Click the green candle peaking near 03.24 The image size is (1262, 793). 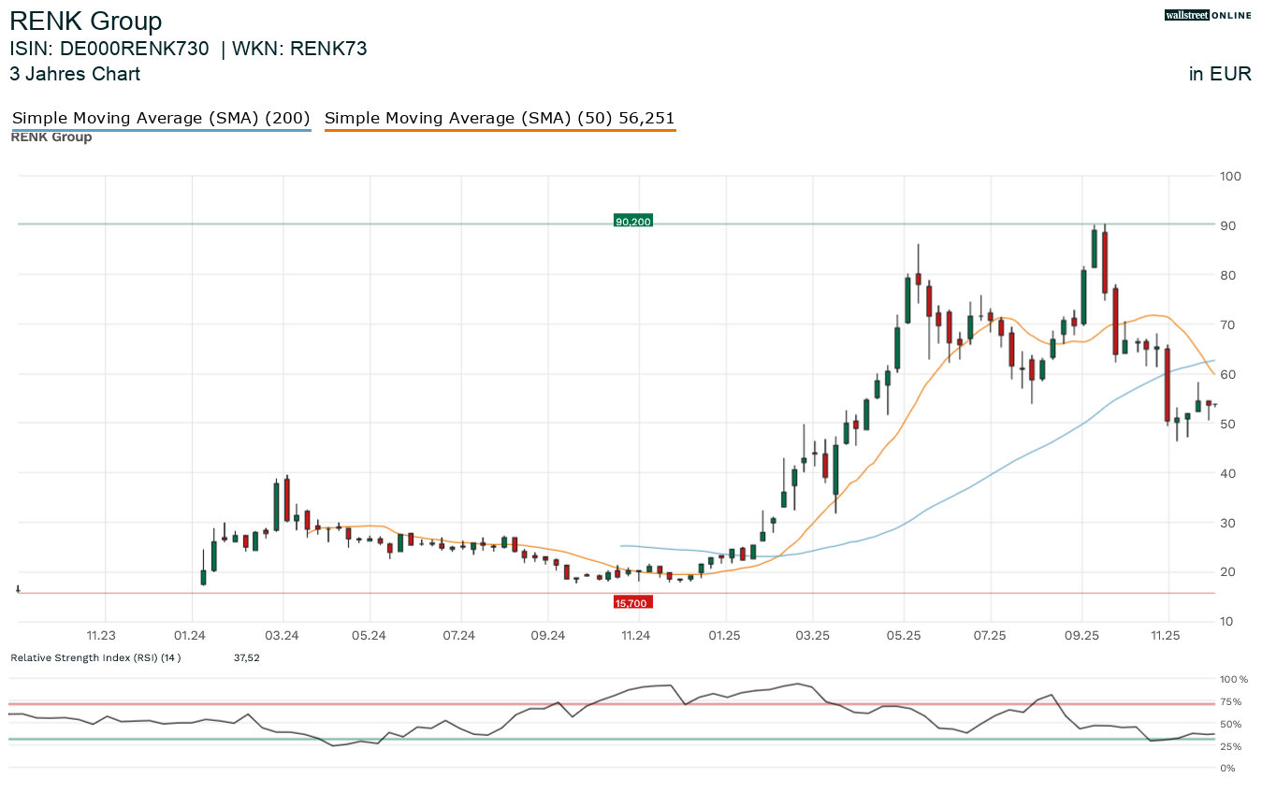point(276,506)
